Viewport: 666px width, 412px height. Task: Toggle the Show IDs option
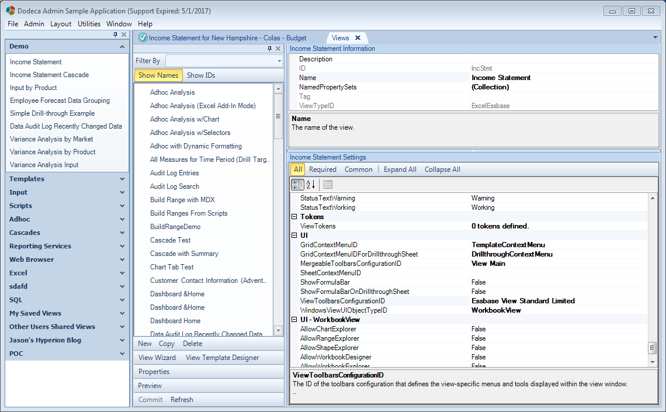tap(201, 75)
